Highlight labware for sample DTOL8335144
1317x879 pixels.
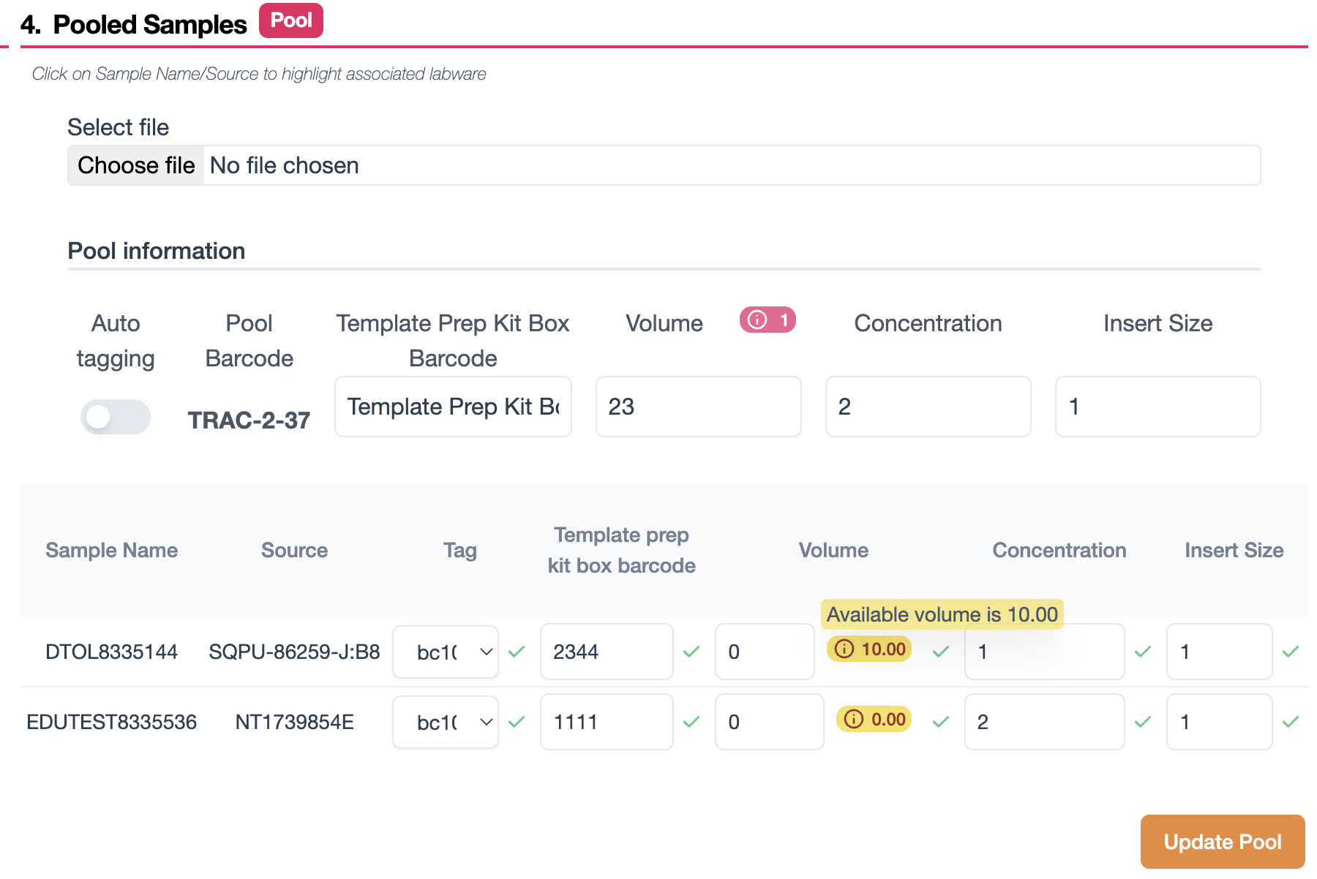click(111, 652)
